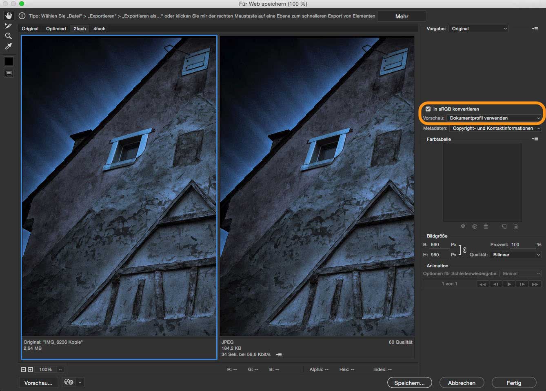Click the Speichern... button
Screen dimensions: 546x391
click(409, 383)
